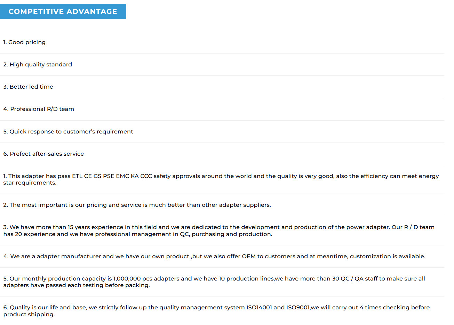Click the QC, purchasing and production line
The width and height of the screenshot is (454, 325).
[x=138, y=234]
